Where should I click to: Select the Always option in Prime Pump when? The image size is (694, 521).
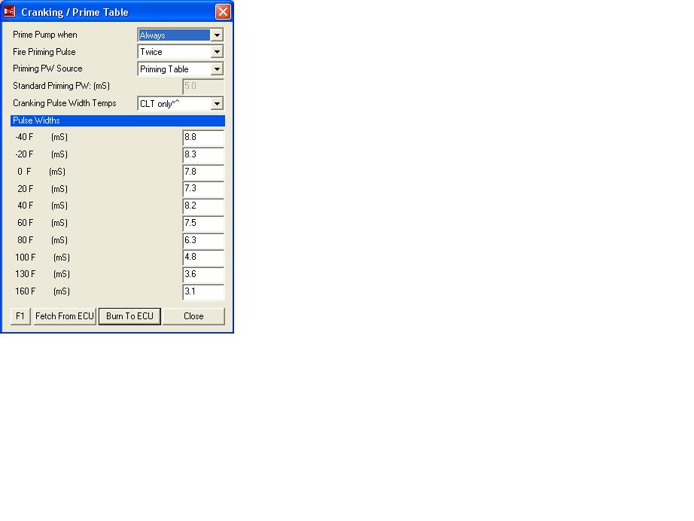[x=173, y=35]
